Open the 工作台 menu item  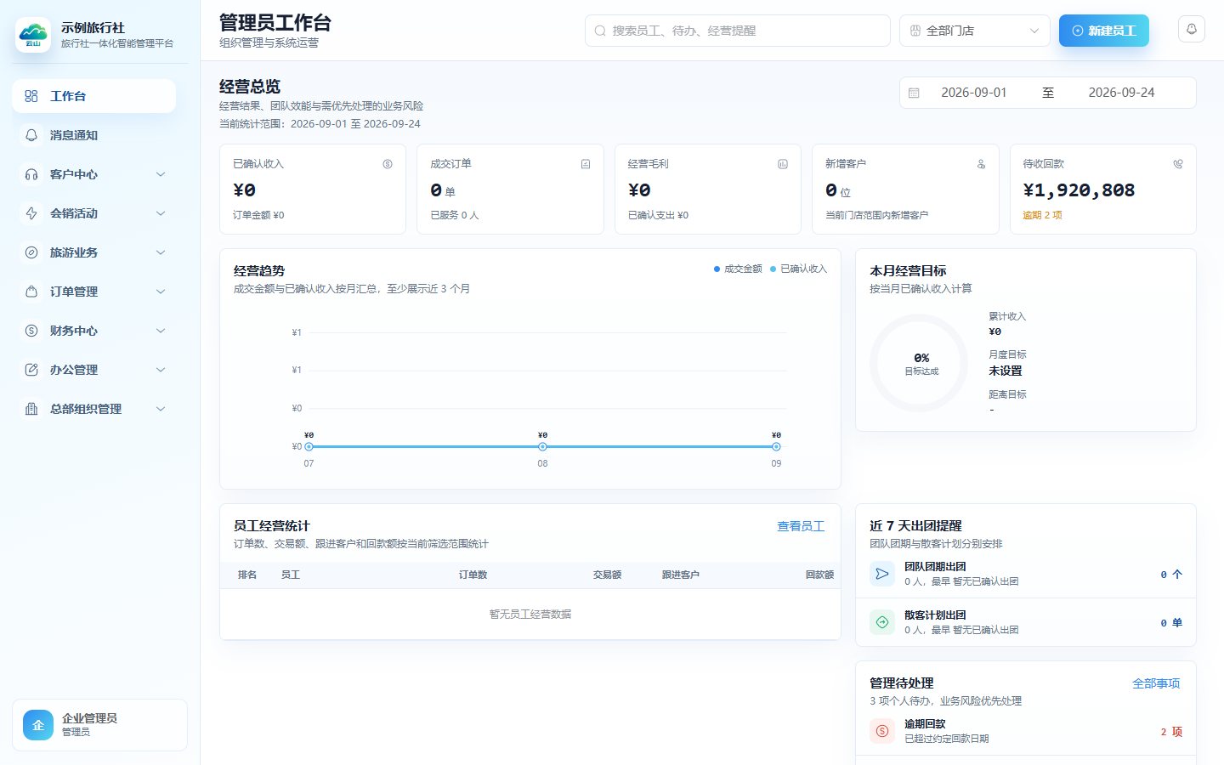[x=94, y=96]
